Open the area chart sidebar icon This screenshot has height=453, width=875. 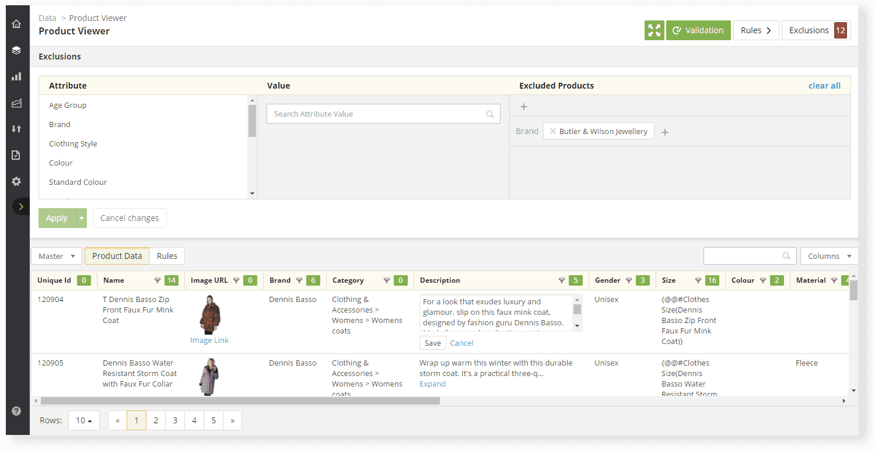point(16,103)
